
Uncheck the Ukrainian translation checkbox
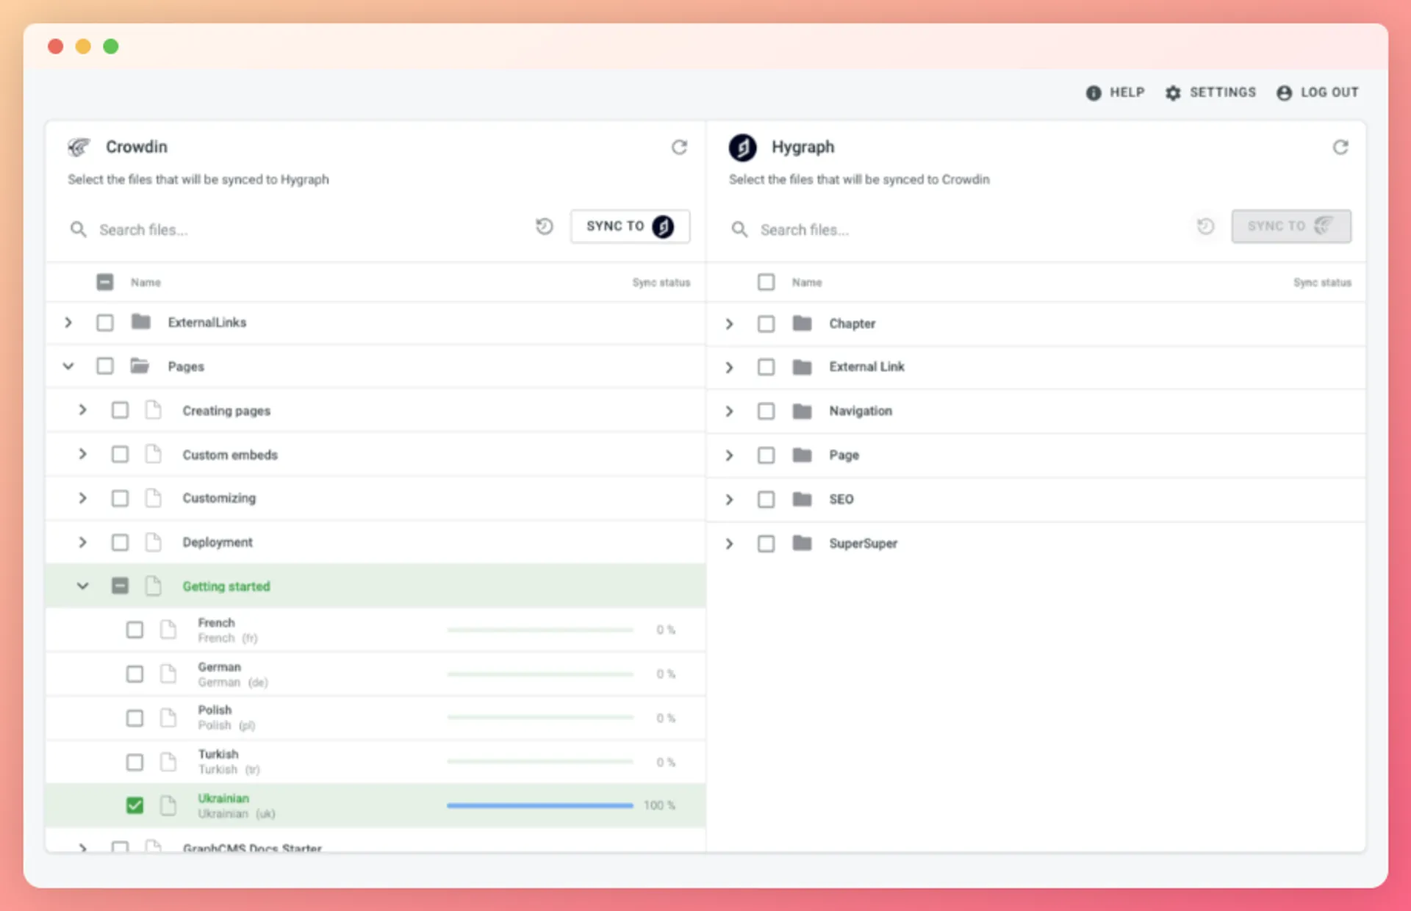[x=134, y=805]
